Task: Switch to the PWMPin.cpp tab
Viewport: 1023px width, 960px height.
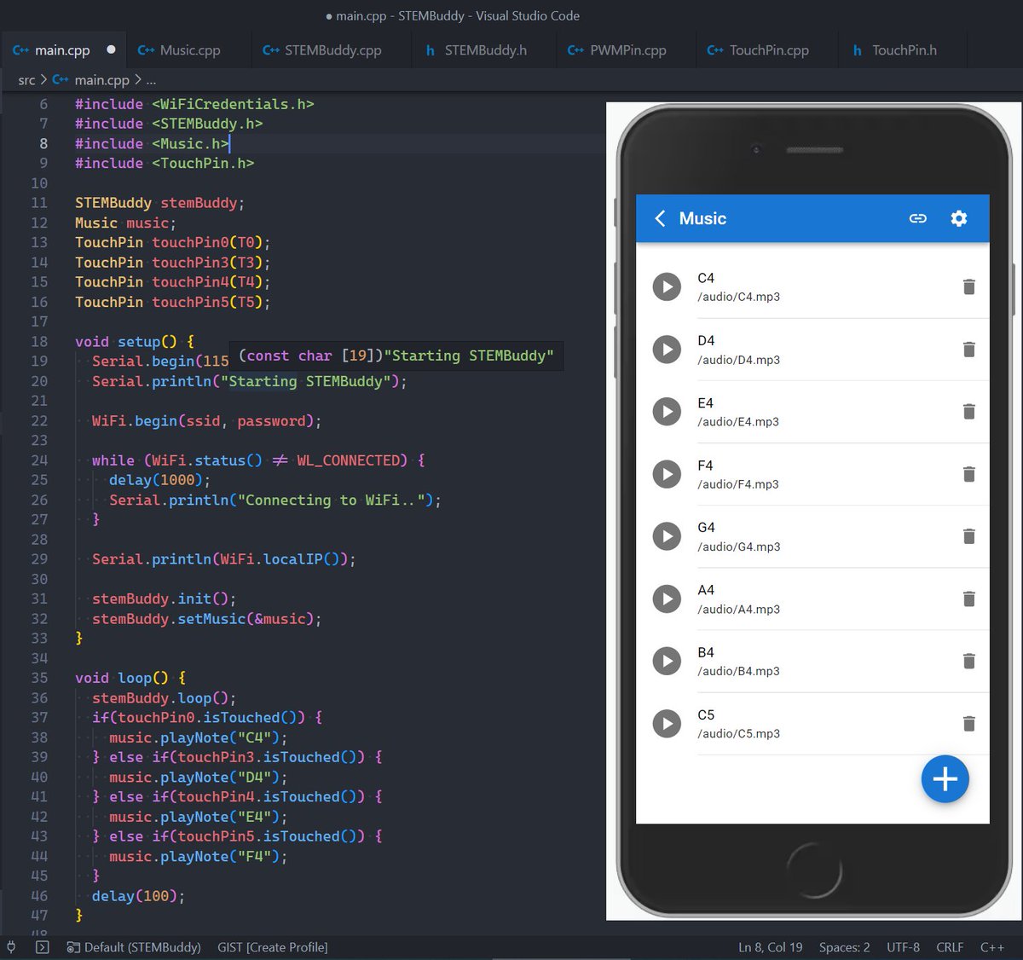Action: pyautogui.click(x=627, y=50)
